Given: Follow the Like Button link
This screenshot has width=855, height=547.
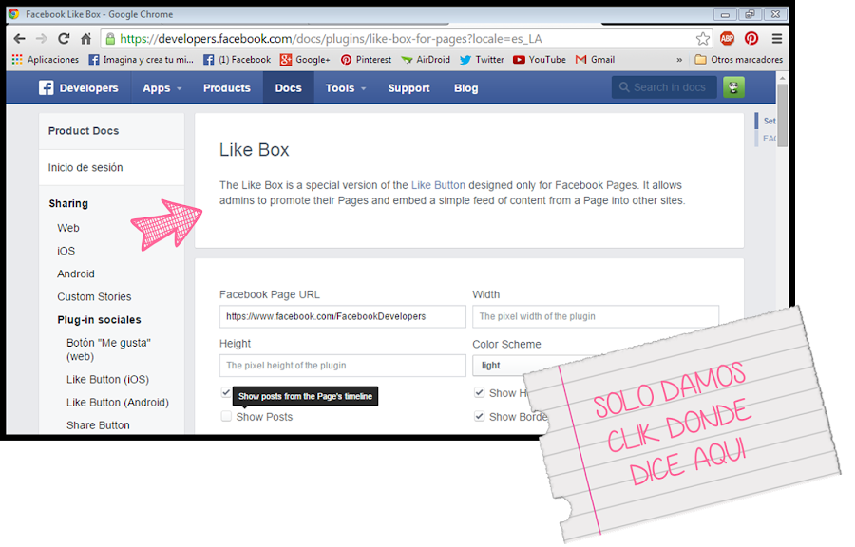Looking at the screenshot, I should 438,185.
